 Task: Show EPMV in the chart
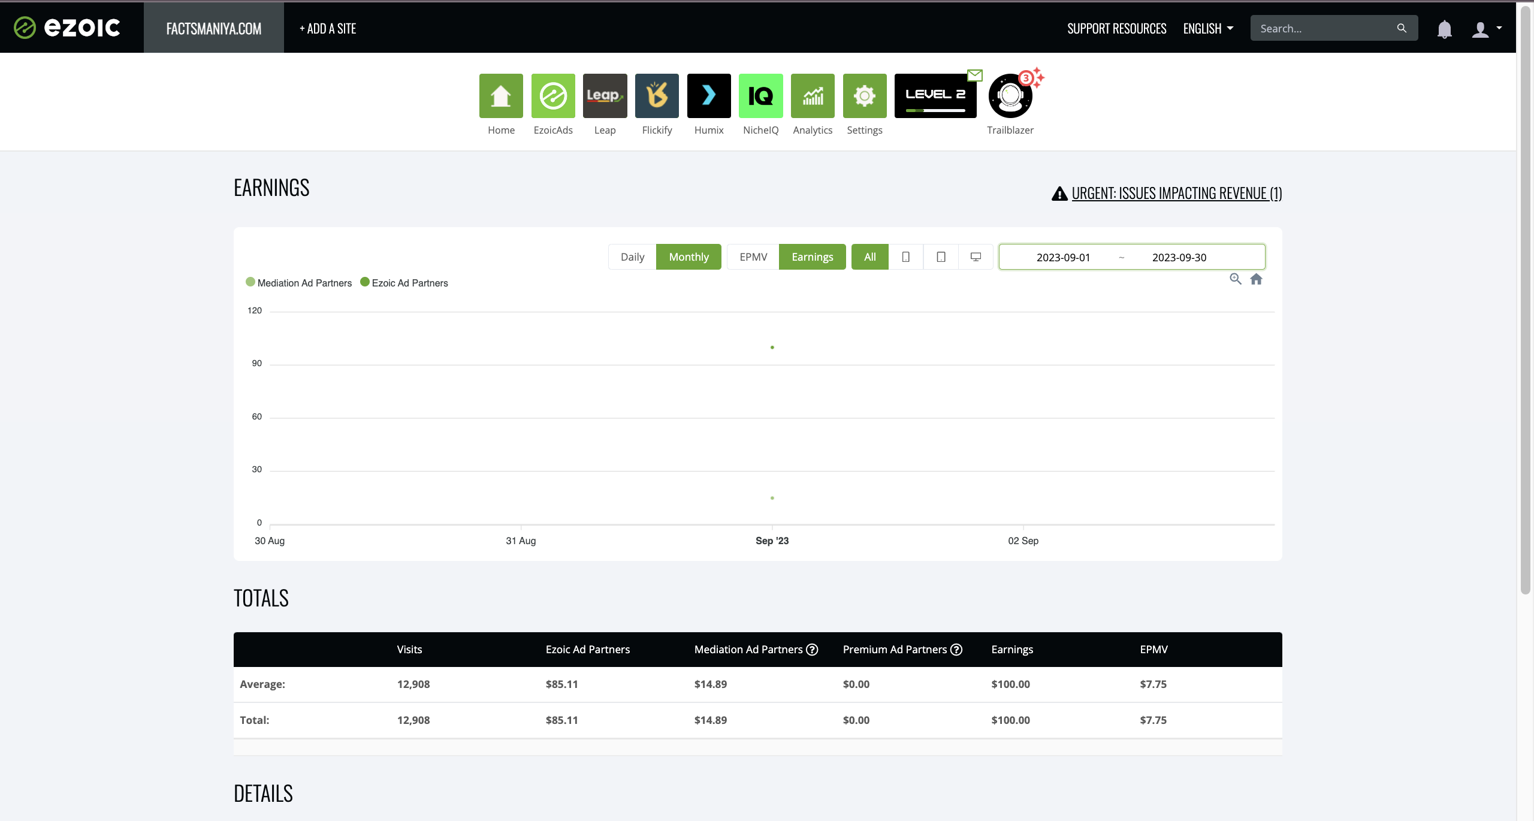pos(753,256)
